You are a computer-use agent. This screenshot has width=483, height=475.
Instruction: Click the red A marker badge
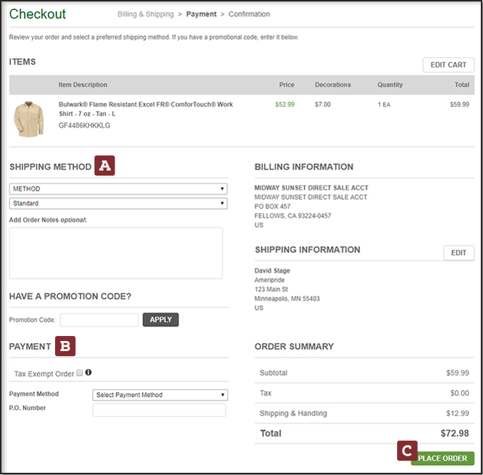pos(105,166)
